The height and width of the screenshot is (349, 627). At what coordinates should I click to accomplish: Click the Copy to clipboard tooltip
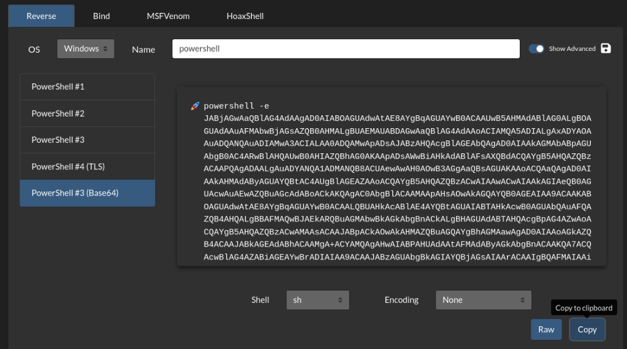(x=584, y=308)
